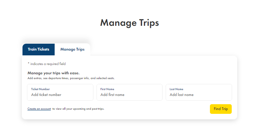Click the asterisk before 'indicates a required field'
This screenshot has width=258, height=130.
(x=28, y=63)
